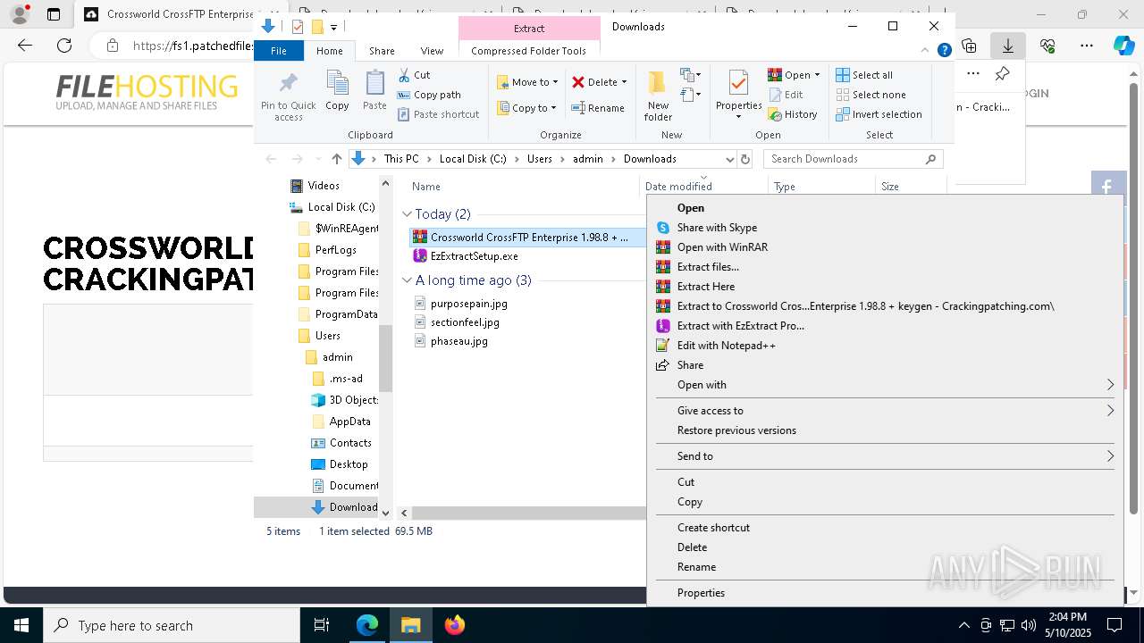
Task: Click Edge Copilot icon
Action: coord(1123,46)
